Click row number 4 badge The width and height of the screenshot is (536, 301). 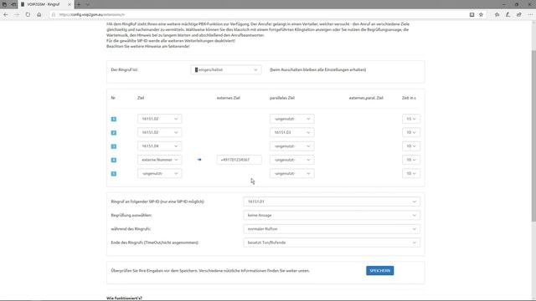point(114,160)
